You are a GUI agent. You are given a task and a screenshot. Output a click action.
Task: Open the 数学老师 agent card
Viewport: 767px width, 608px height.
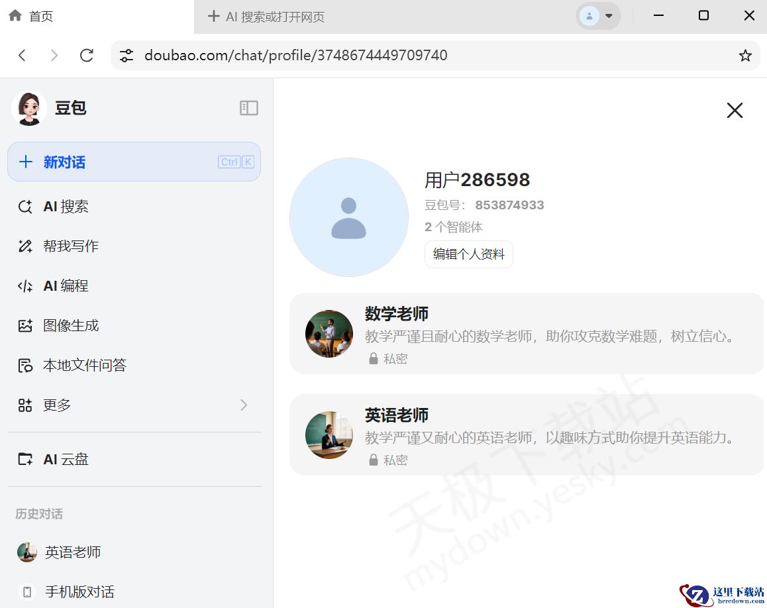pyautogui.click(x=527, y=334)
